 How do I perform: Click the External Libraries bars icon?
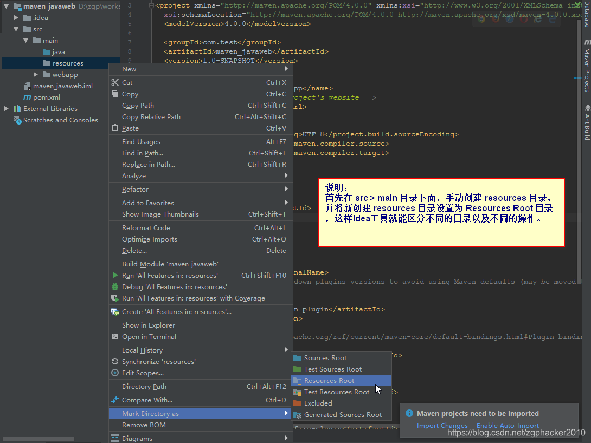[17, 109]
